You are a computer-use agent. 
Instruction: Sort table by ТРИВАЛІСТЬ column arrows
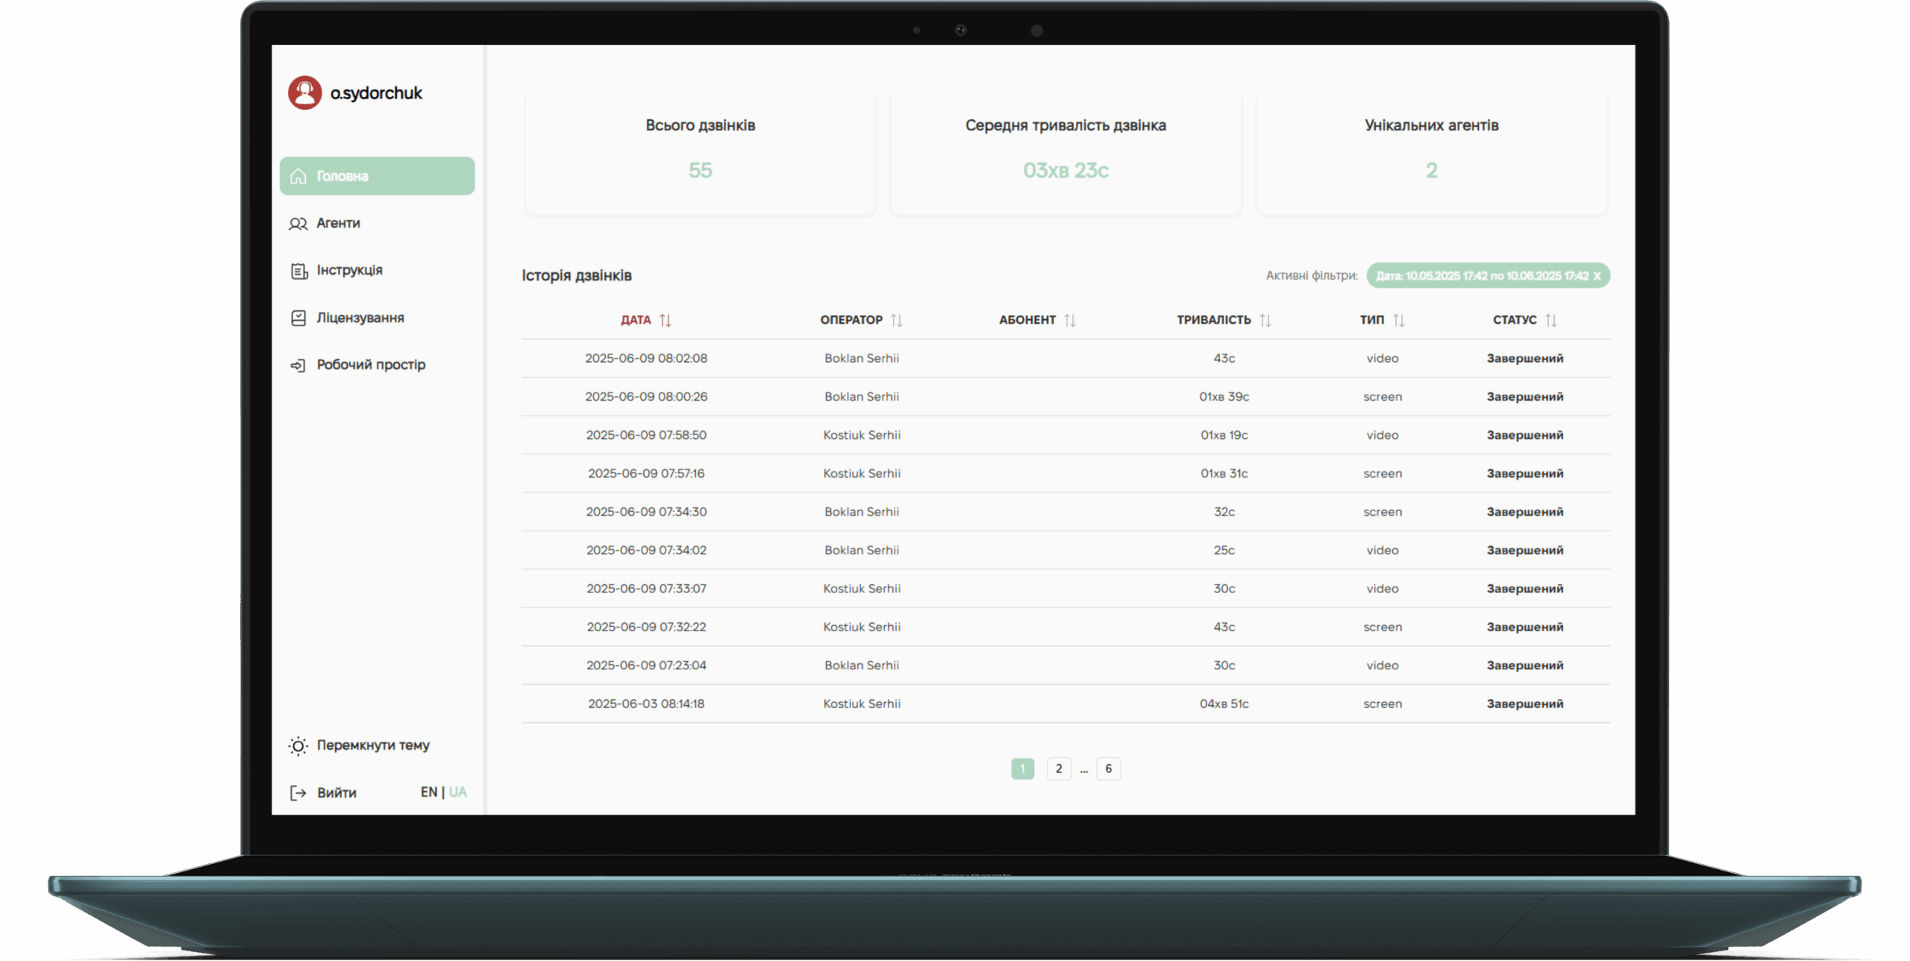tap(1265, 320)
